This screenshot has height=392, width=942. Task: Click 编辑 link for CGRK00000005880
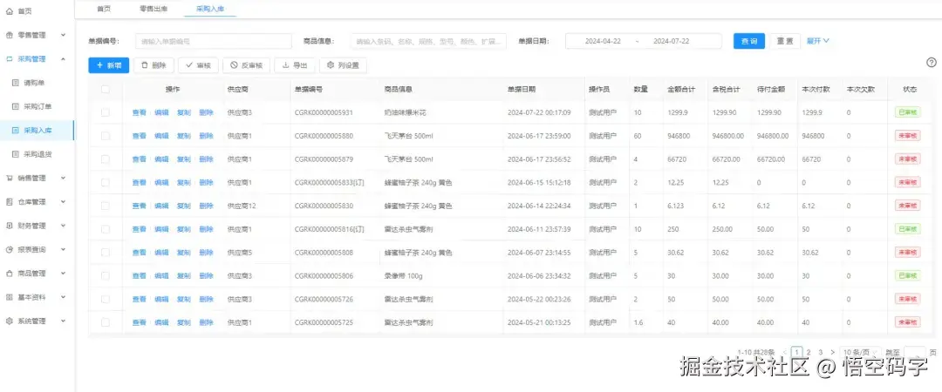pyautogui.click(x=161, y=136)
